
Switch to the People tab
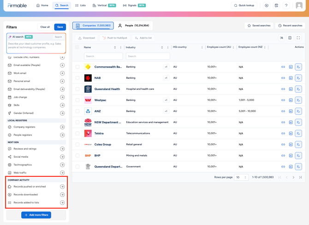[x=133, y=26]
